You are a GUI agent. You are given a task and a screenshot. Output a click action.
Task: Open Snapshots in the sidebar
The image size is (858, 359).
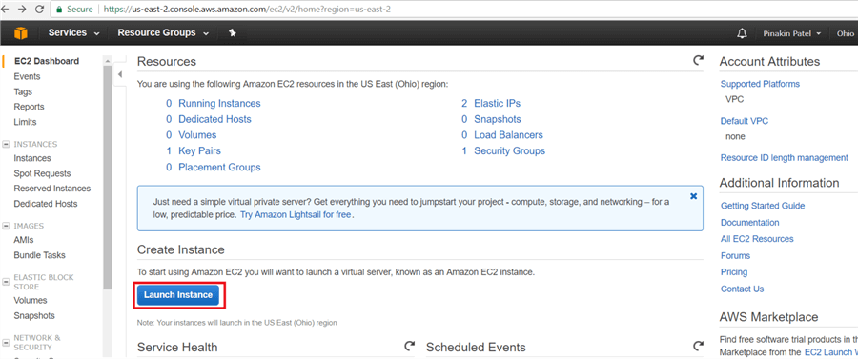(34, 316)
